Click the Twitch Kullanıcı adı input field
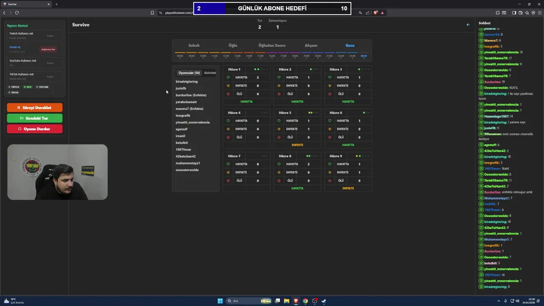This screenshot has height=306, width=544. [x=35, y=35]
